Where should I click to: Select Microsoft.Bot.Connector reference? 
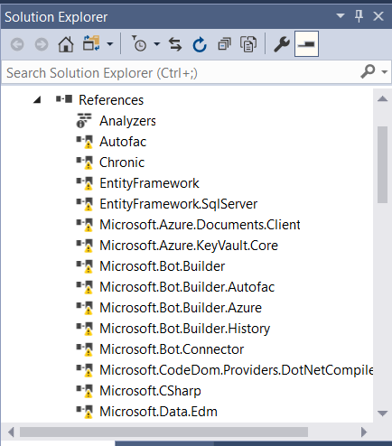pos(172,349)
